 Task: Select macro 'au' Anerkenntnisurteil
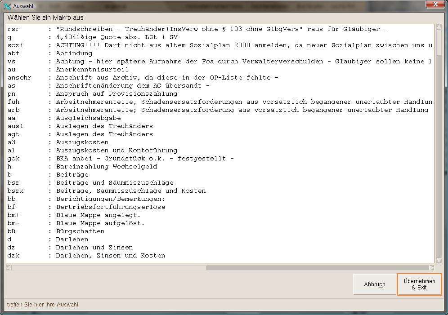pos(220,69)
